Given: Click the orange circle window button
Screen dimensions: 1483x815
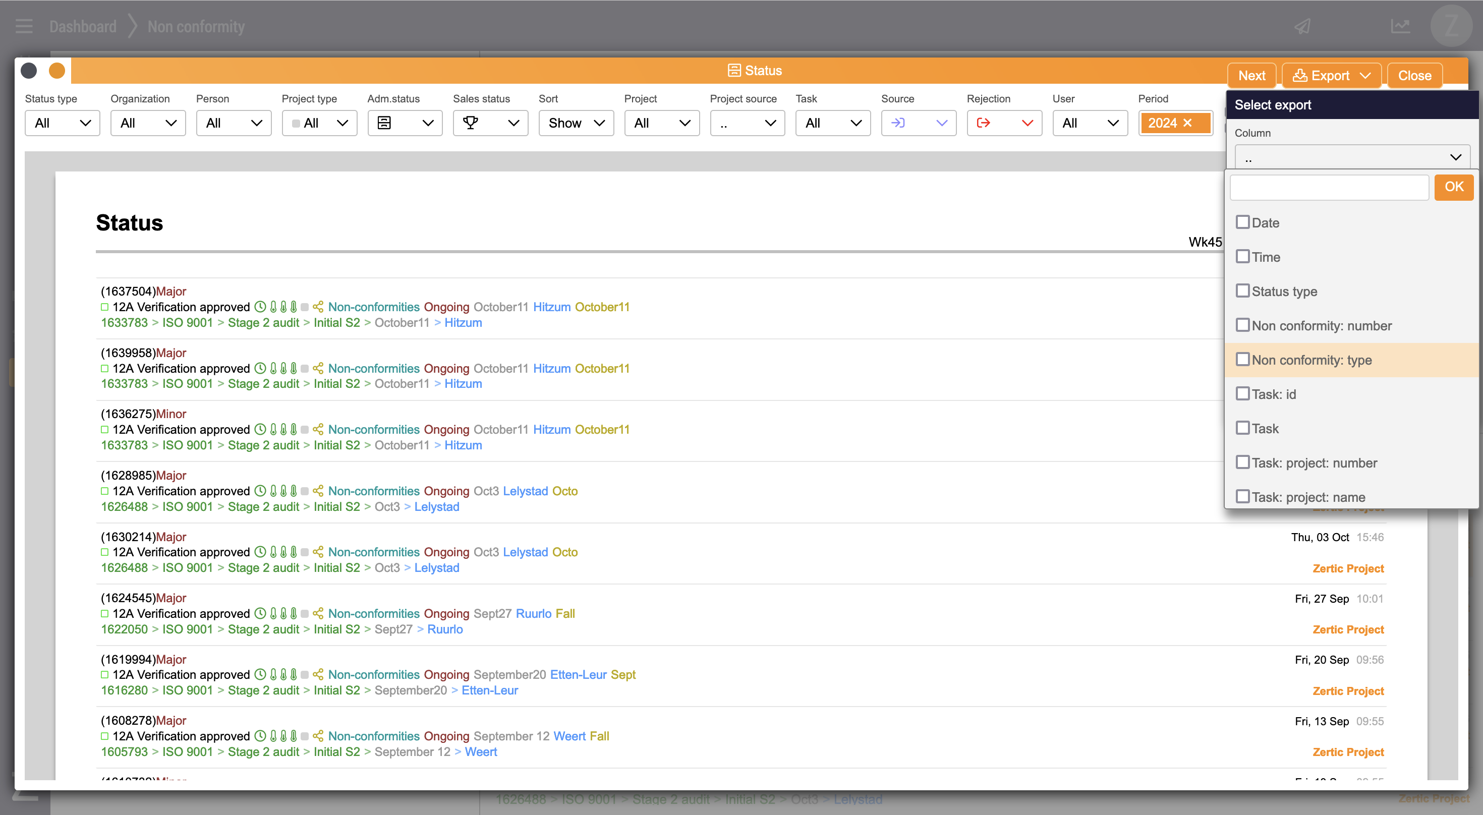Looking at the screenshot, I should [x=57, y=71].
